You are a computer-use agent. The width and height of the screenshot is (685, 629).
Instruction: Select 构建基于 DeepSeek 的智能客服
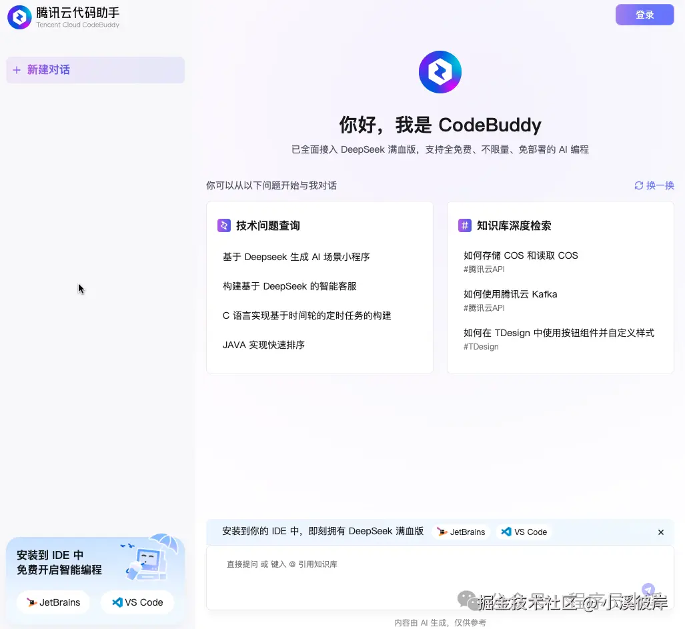pos(289,286)
